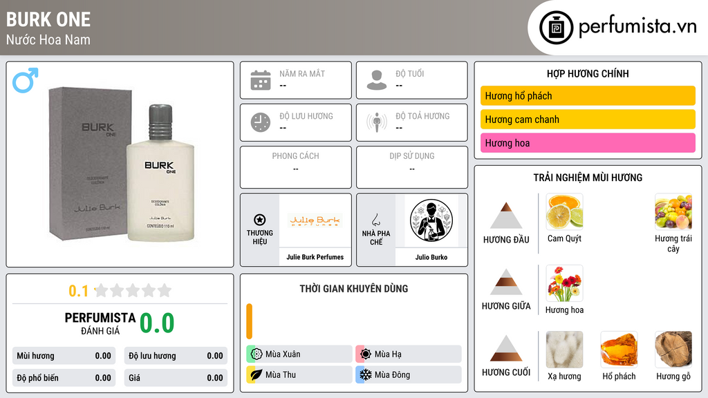Select the Hương hoa flower bouquet note image
Screen dimensions: 708x398
(564, 283)
